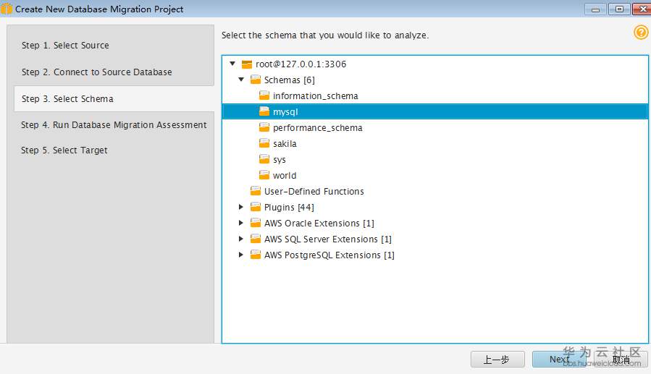Click the performance_schema folder icon
The height and width of the screenshot is (374, 651).
264,128
